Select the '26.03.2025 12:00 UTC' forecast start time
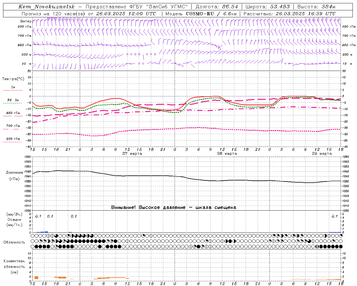Image resolution: width=357 pixels, height=286 pixels. 126,14
